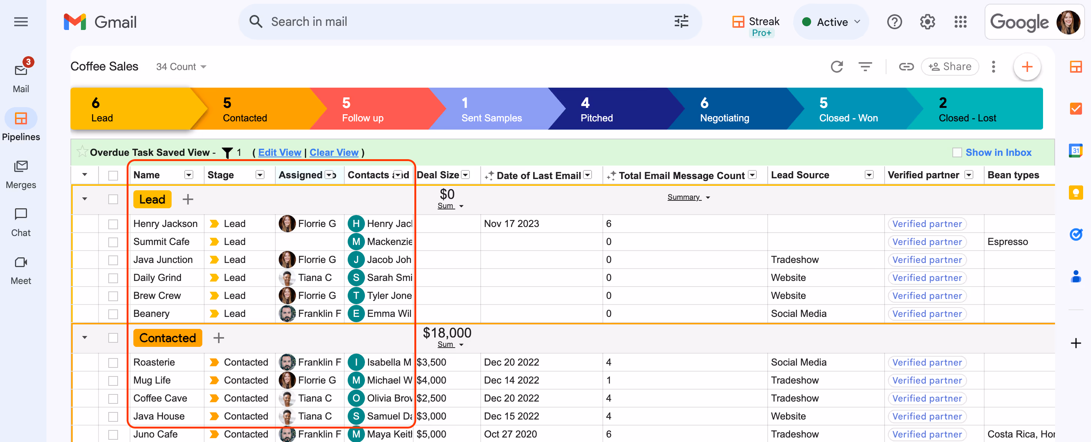This screenshot has width=1091, height=442.
Task: Expand the Active status dropdown
Action: coord(831,22)
